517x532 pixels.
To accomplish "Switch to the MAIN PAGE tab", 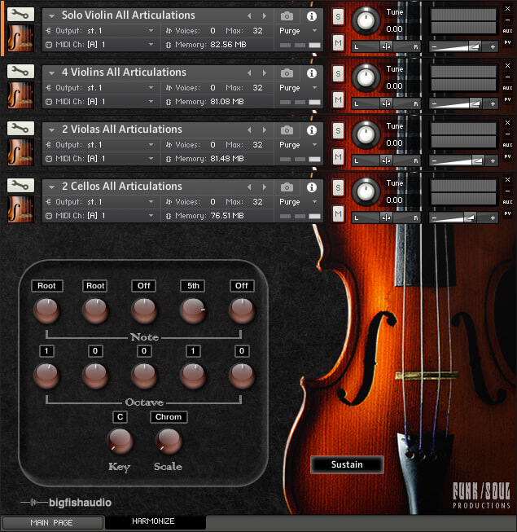I will point(51,522).
